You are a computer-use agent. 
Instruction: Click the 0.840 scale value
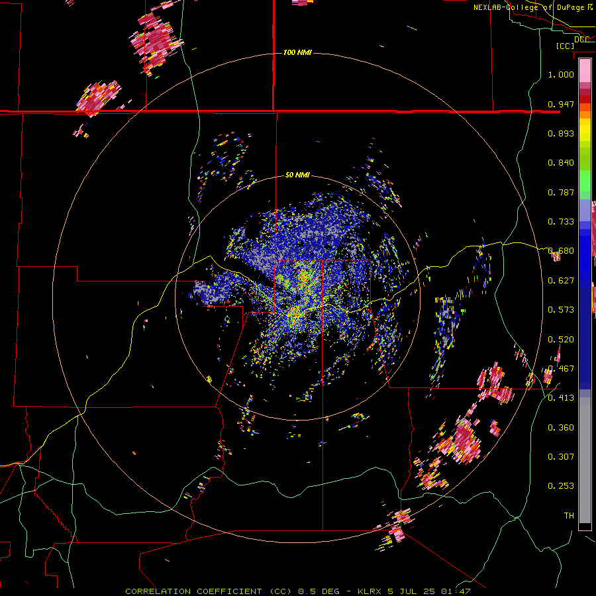tap(561, 163)
